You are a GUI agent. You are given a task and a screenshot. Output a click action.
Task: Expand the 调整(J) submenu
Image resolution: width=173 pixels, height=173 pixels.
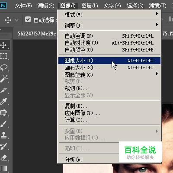[x=109, y=25]
